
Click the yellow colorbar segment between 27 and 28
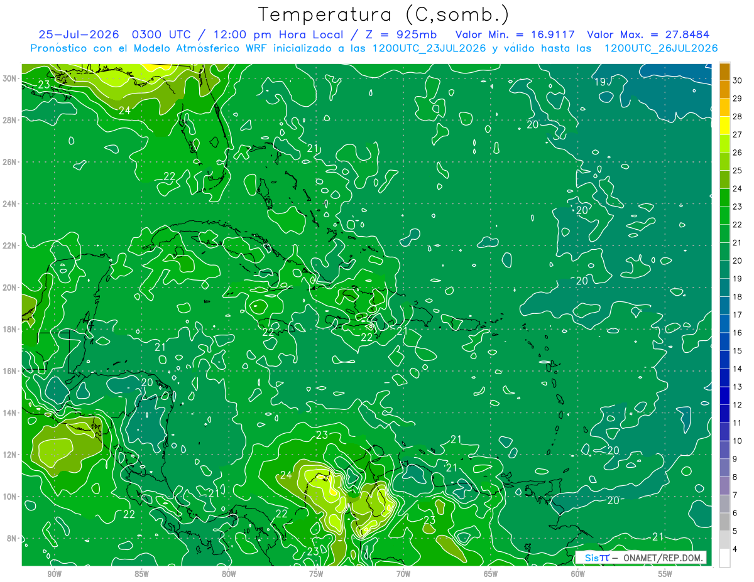[724, 126]
